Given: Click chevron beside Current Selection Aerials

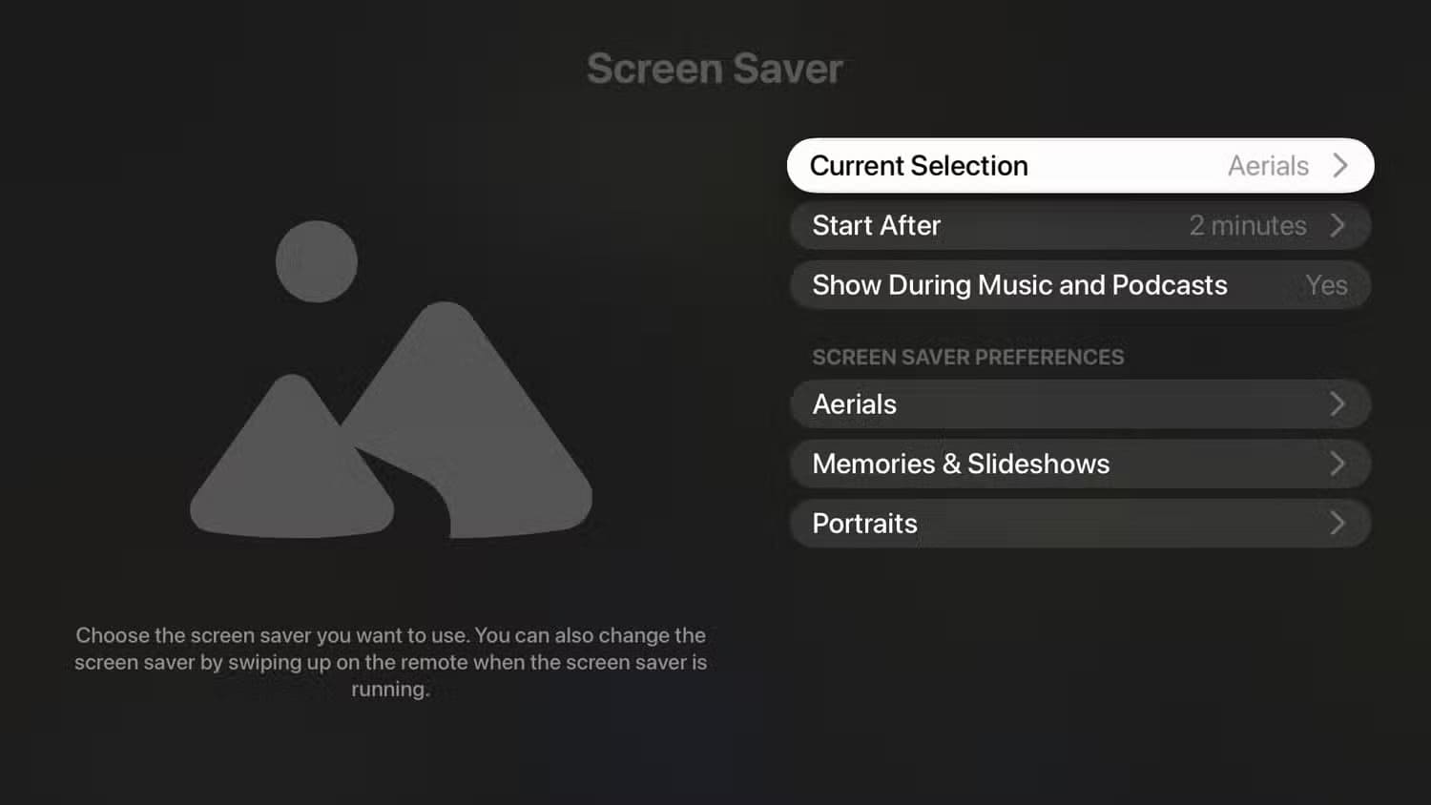Looking at the screenshot, I should 1340,166.
